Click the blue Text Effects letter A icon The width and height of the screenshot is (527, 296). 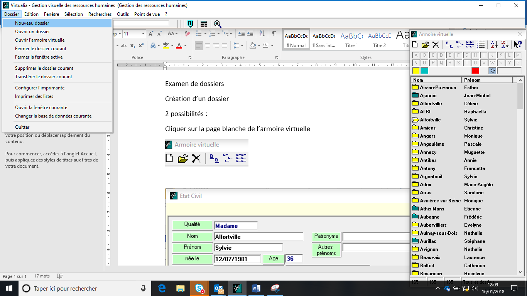pos(153,45)
